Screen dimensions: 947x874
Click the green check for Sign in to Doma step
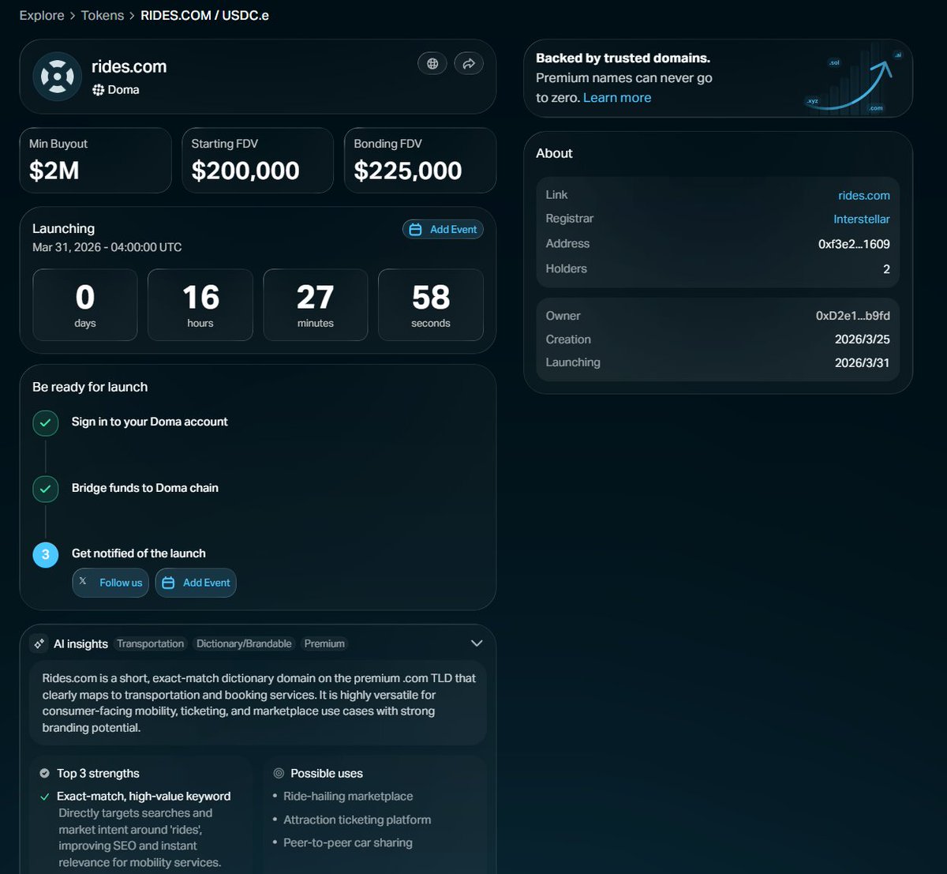coord(45,422)
